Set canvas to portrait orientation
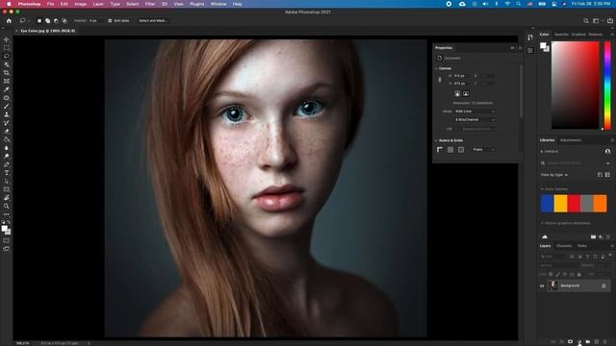The height and width of the screenshot is (346, 616). [457, 93]
